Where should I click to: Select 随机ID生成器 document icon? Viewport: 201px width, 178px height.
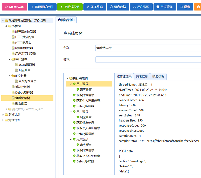tap(13, 48)
